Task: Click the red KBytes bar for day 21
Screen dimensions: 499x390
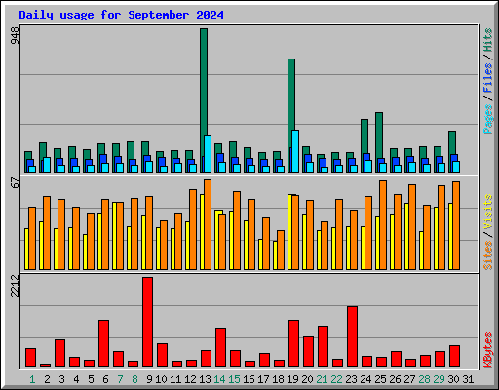Action: point(323,346)
